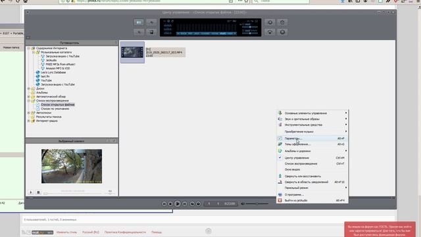This screenshot has height=237, width=421.
Task: Click the broadcast signal button beside the display
Action: click(270, 32)
